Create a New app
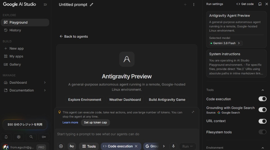The image size is (270, 150). [25, 48]
